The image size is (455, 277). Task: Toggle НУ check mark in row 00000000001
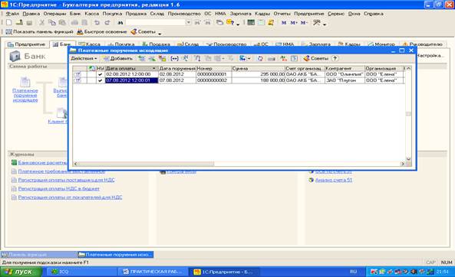tap(100, 74)
